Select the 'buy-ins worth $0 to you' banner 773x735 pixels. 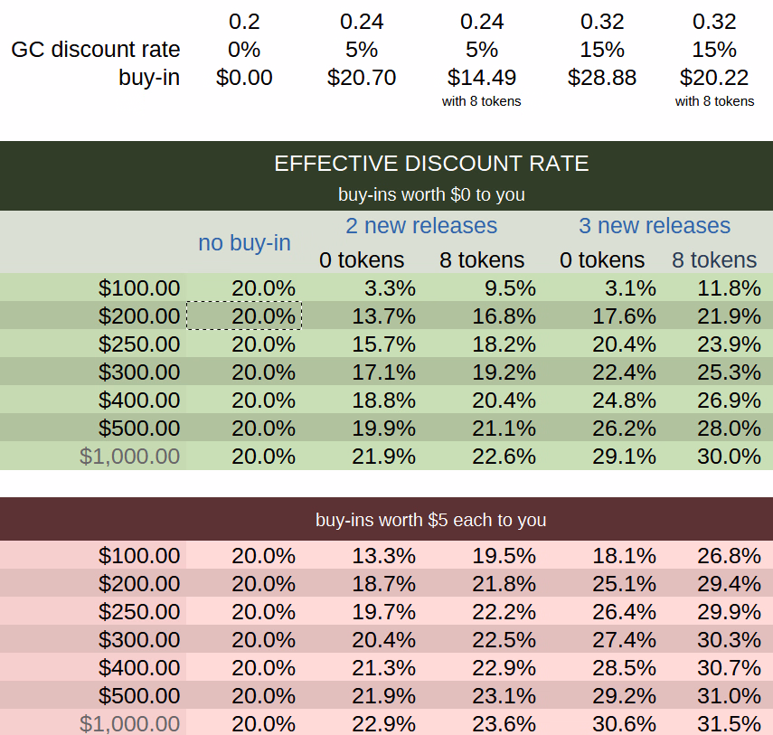click(x=431, y=194)
